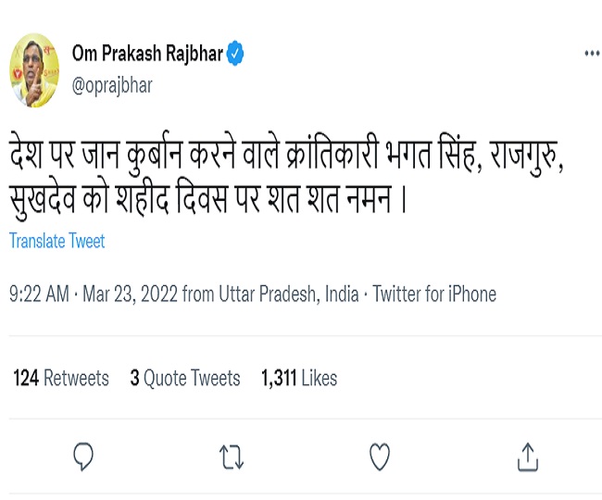
Task: Click the Uttar Pradesh, India location
Action: click(288, 294)
